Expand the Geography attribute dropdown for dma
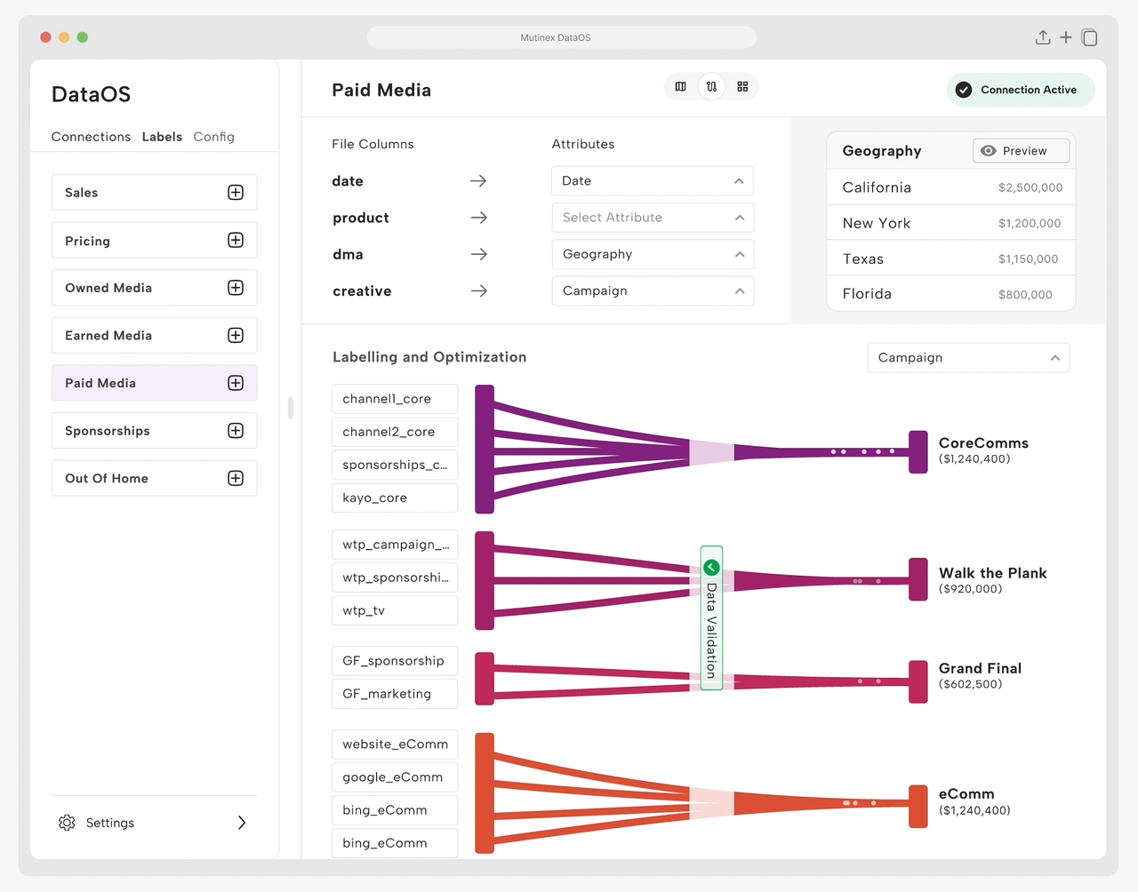The image size is (1138, 892). point(653,254)
